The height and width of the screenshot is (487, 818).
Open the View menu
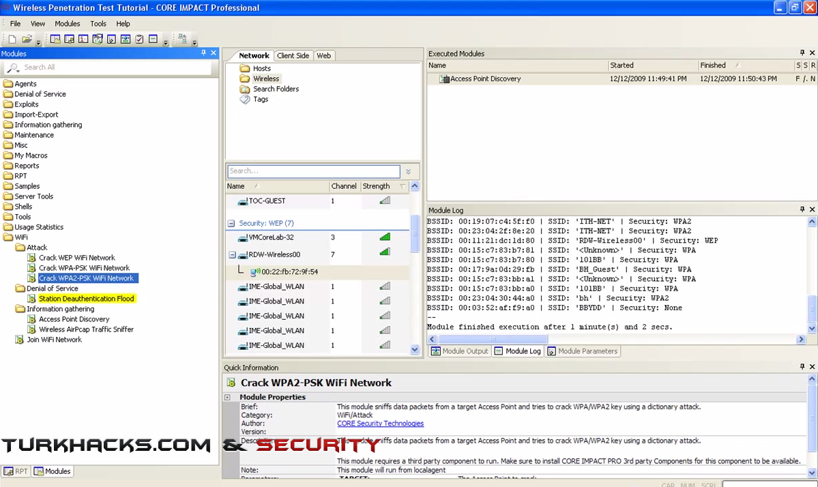point(38,23)
